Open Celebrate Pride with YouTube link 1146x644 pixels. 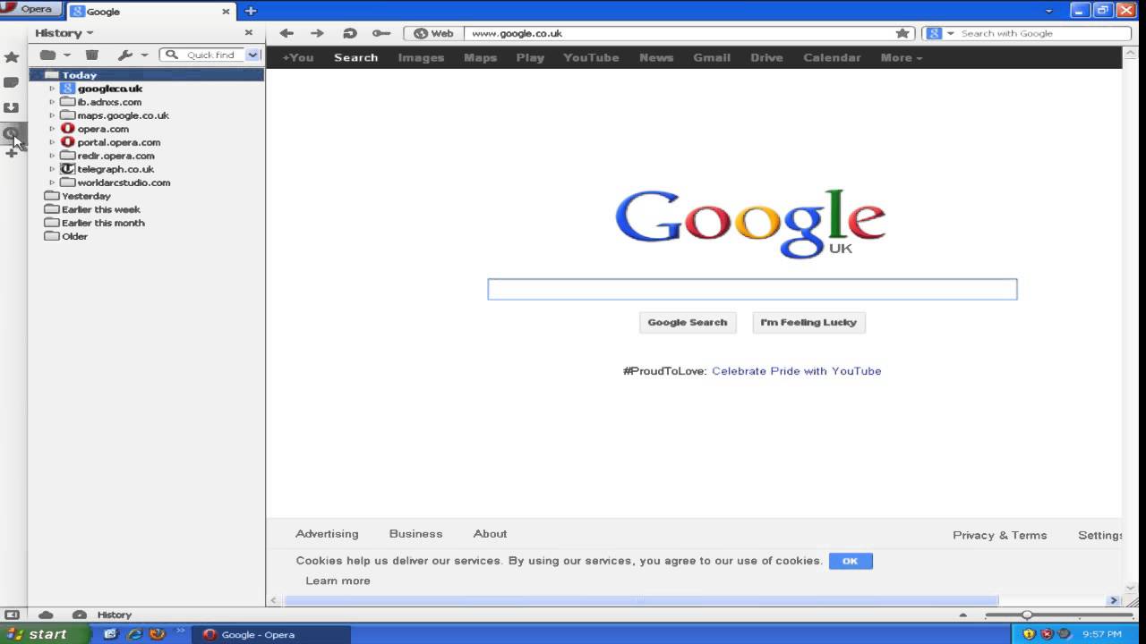pyautogui.click(x=796, y=370)
